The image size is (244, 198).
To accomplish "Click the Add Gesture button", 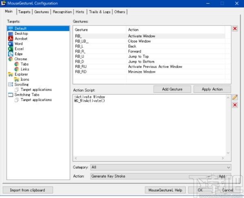I will [x=172, y=89].
